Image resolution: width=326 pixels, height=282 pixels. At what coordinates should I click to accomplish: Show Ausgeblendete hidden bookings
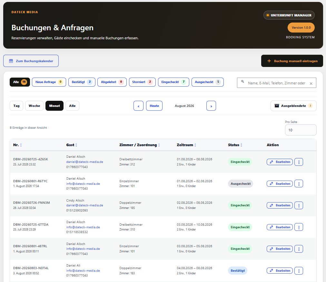coord(293,106)
